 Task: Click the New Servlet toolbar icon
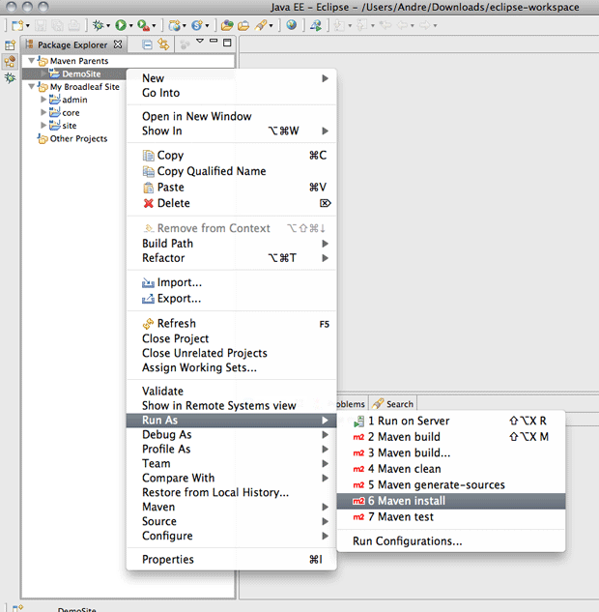pos(197,26)
